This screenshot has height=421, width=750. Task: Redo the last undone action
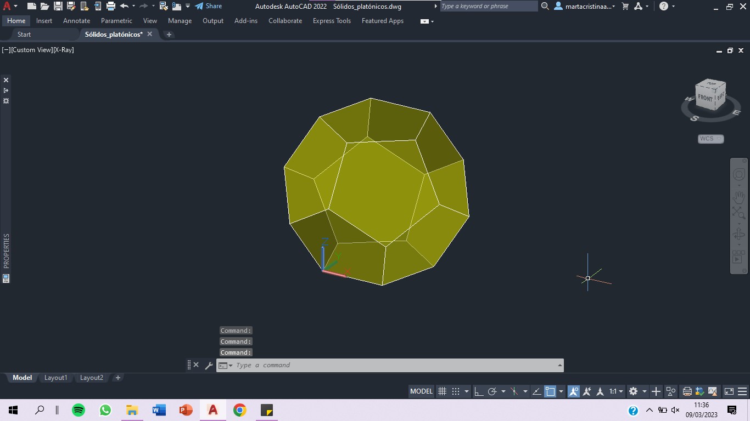coord(144,6)
